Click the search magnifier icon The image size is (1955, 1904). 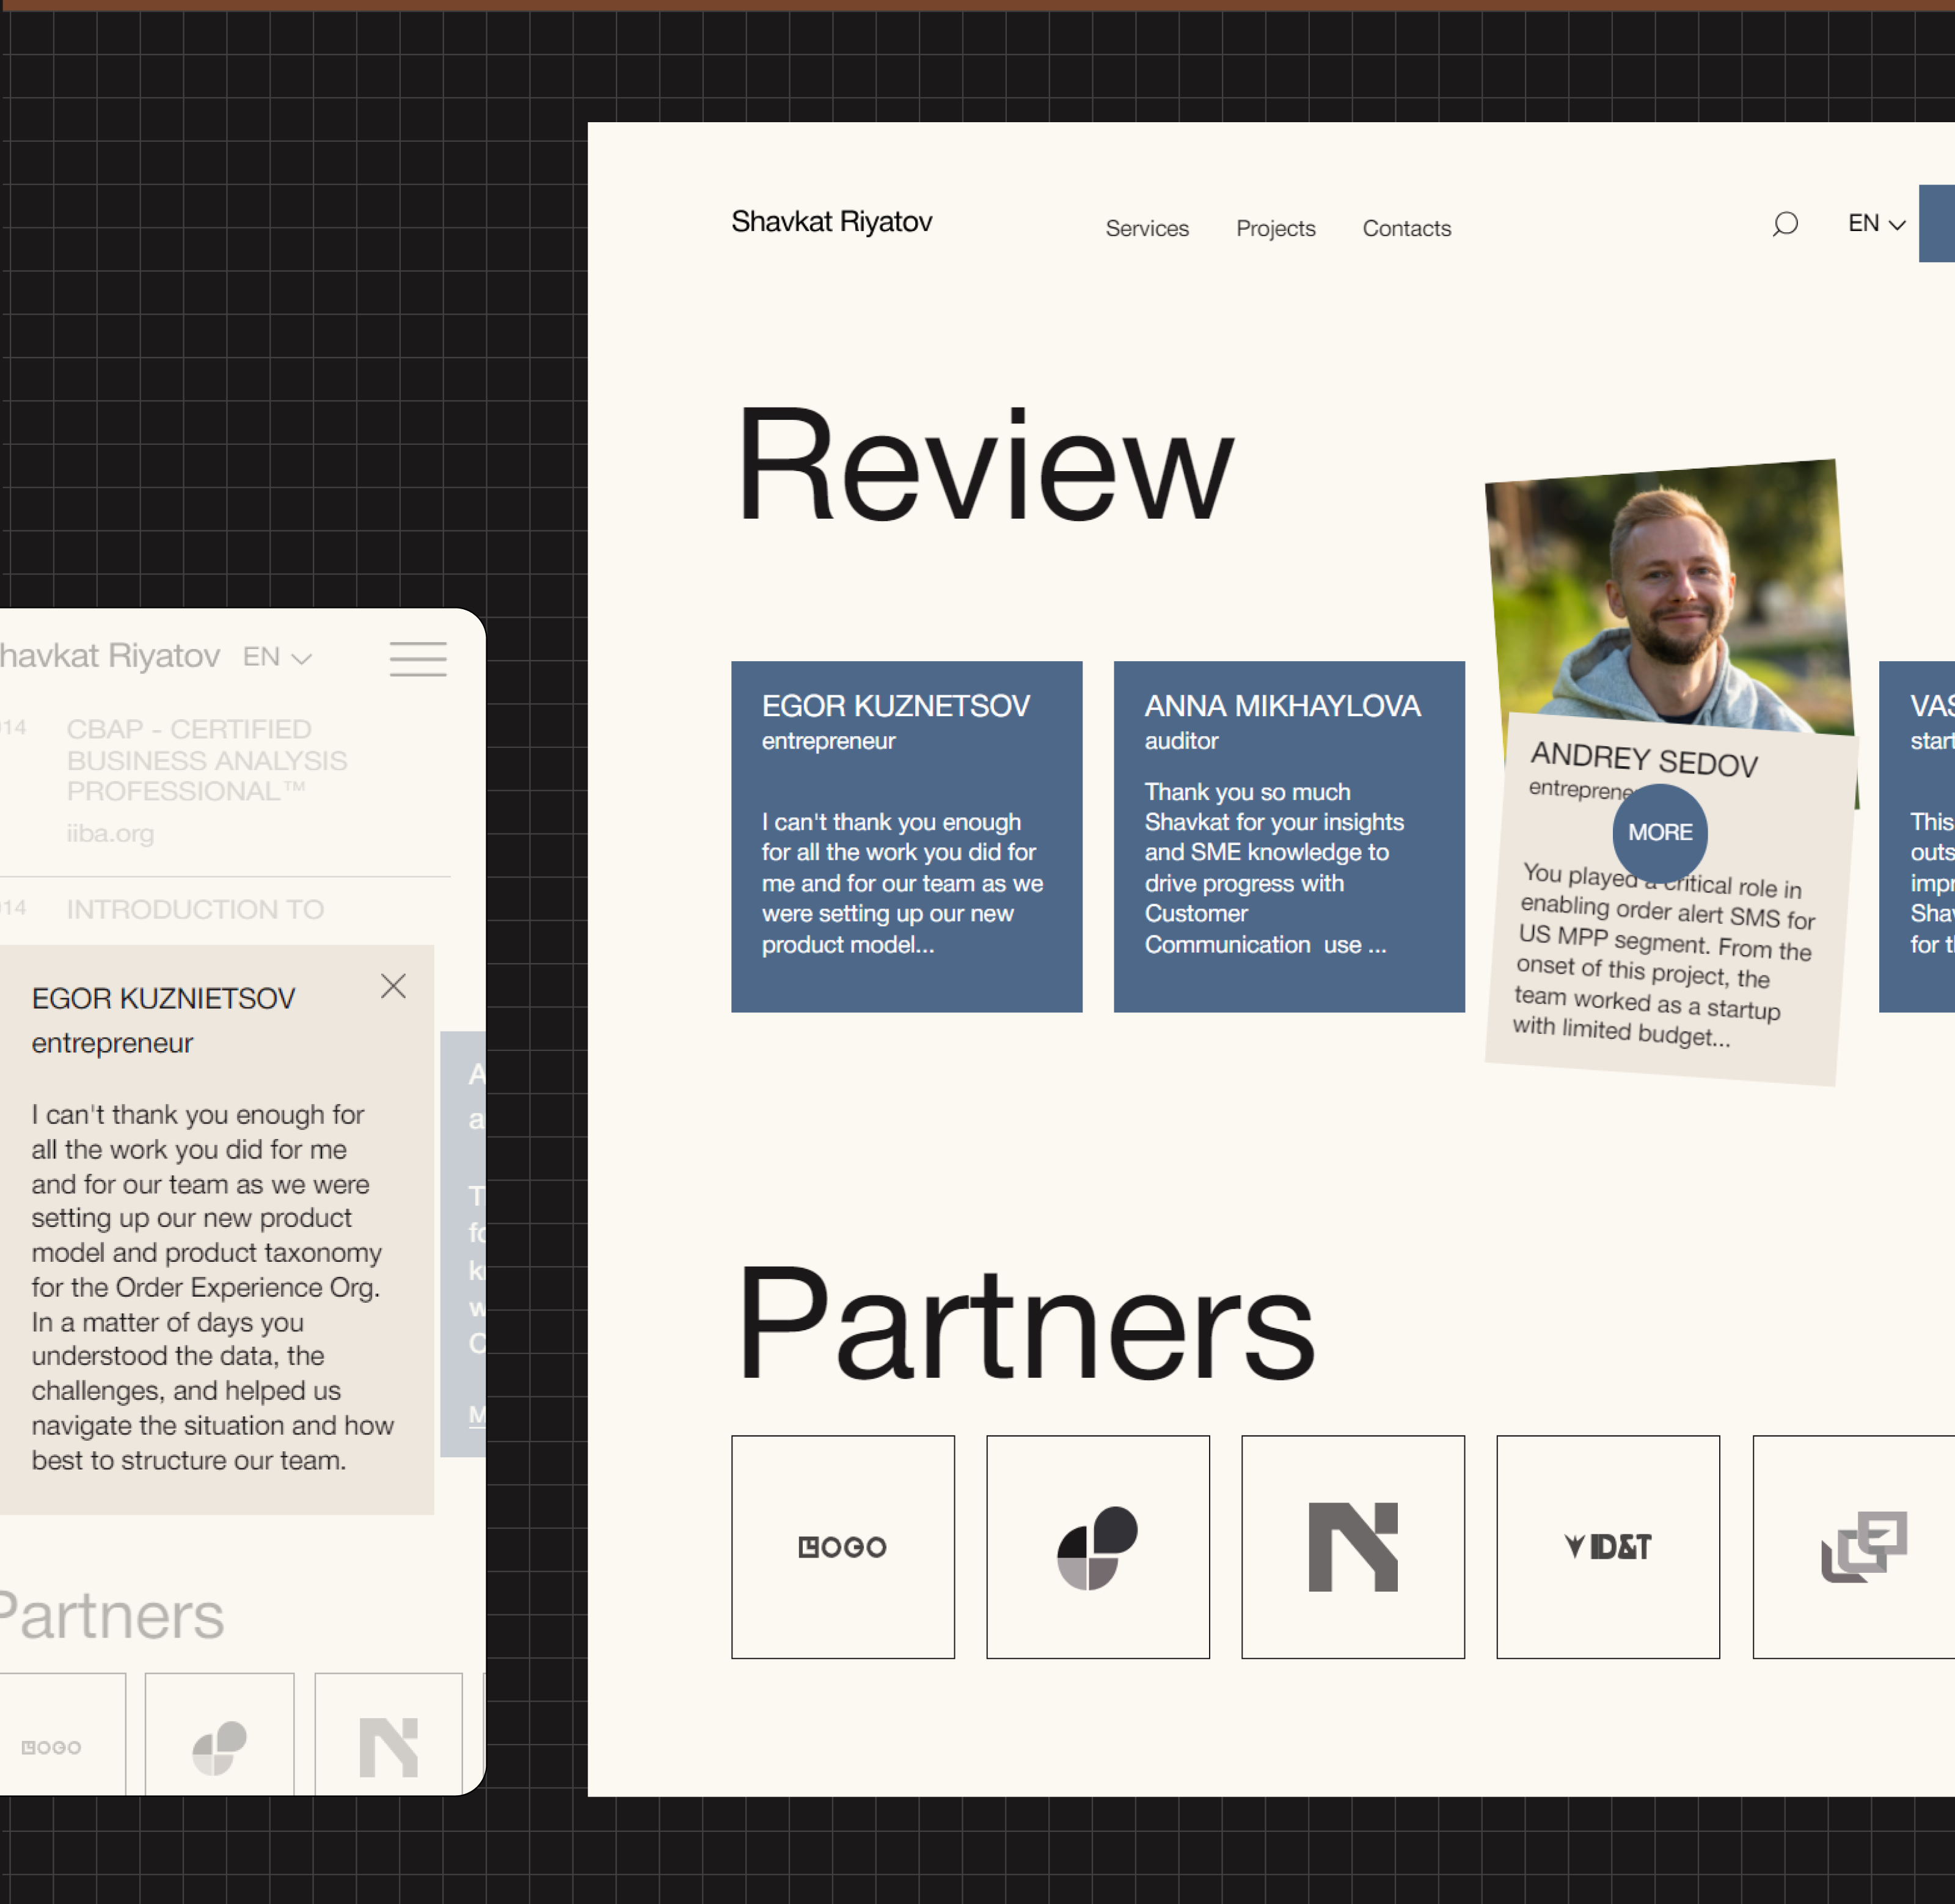click(1785, 224)
